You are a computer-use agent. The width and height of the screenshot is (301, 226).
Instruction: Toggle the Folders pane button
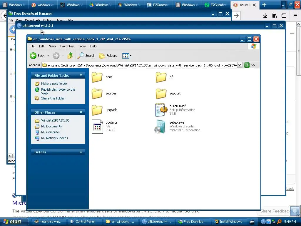[108, 56]
